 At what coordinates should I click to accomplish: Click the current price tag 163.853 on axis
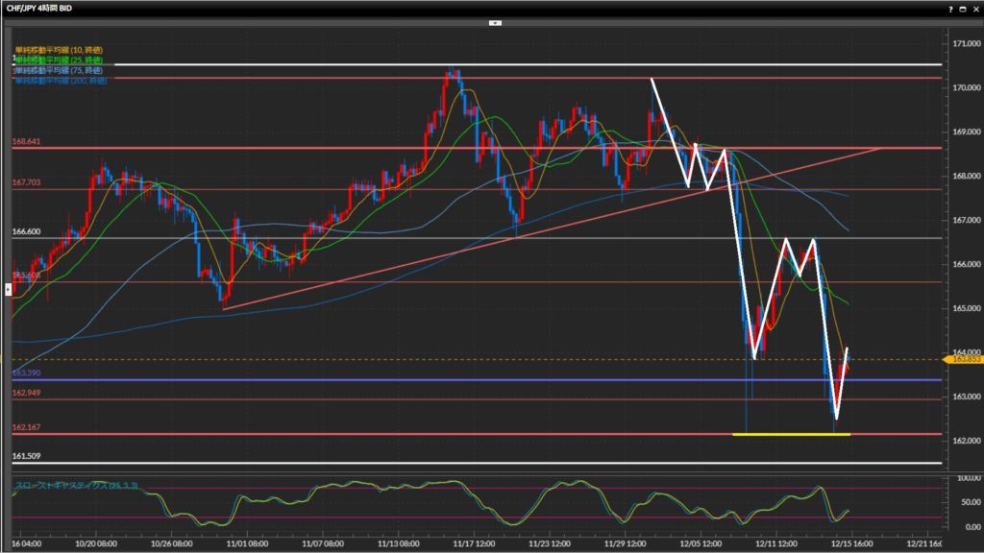960,359
